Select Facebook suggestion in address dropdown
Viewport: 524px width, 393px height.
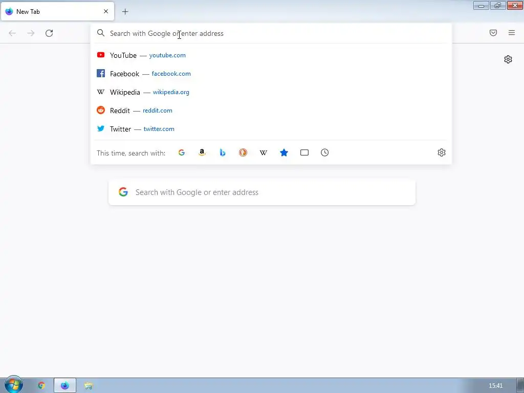pos(271,74)
